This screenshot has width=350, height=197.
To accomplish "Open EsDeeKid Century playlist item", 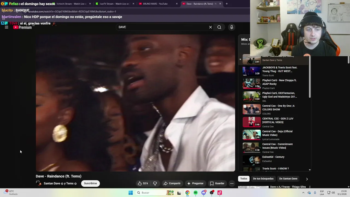I will [x=273, y=160].
